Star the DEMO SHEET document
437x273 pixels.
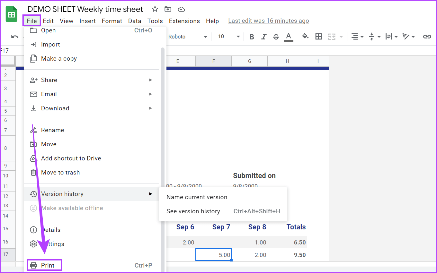click(x=155, y=9)
